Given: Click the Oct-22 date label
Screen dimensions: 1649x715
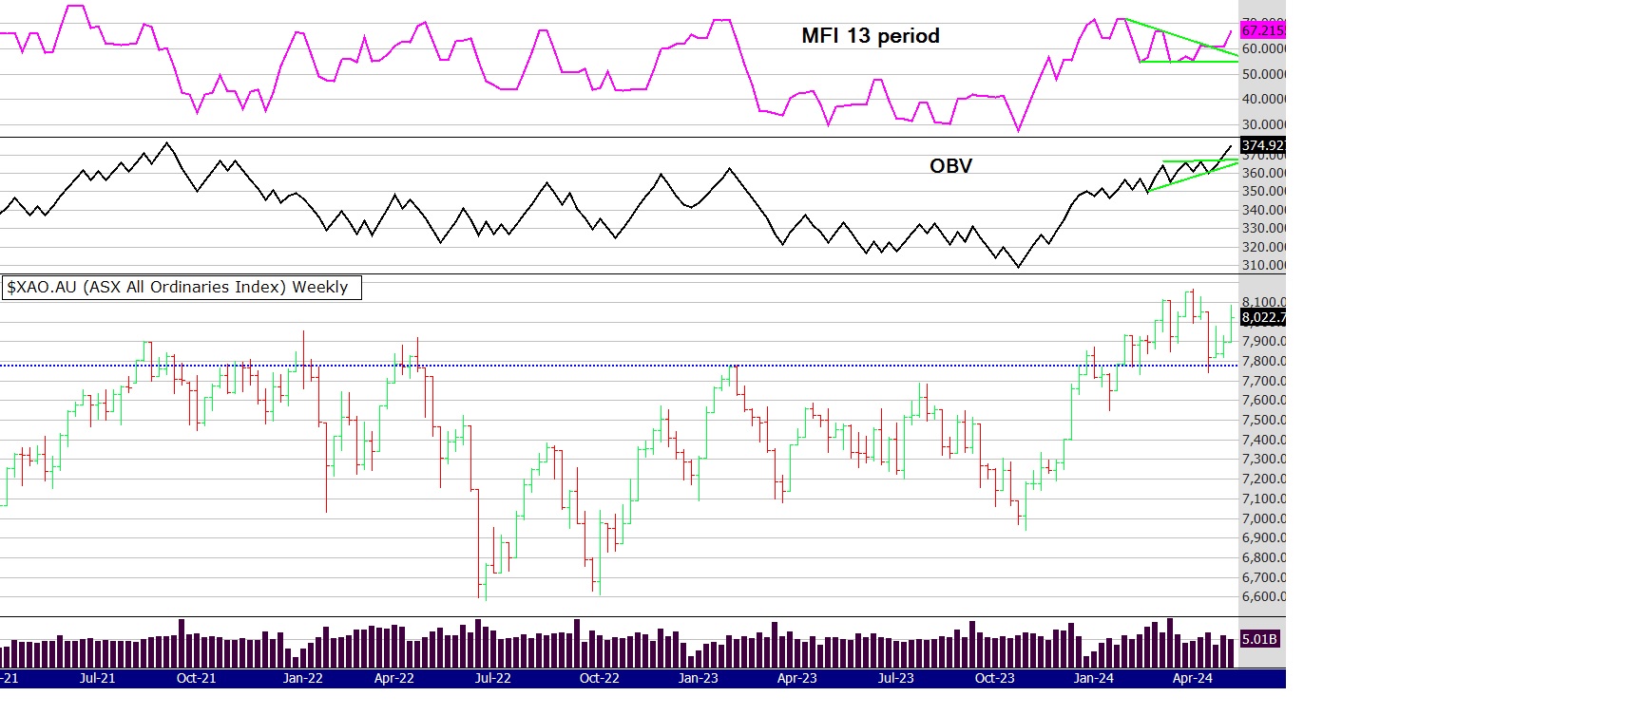Looking at the screenshot, I should pyautogui.click(x=600, y=678).
